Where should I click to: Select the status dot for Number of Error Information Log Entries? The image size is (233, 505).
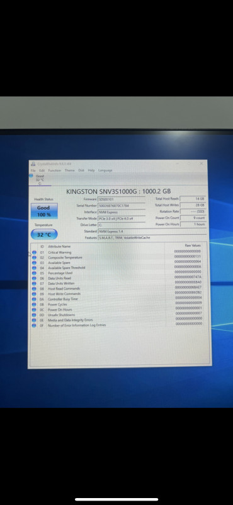coord(34,326)
